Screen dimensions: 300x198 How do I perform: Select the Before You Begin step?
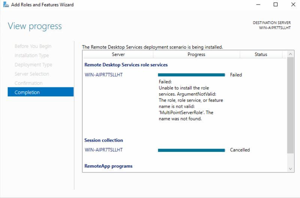[33, 46]
